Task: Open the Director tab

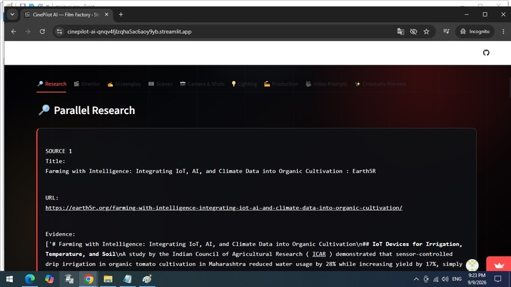Action: point(87,84)
